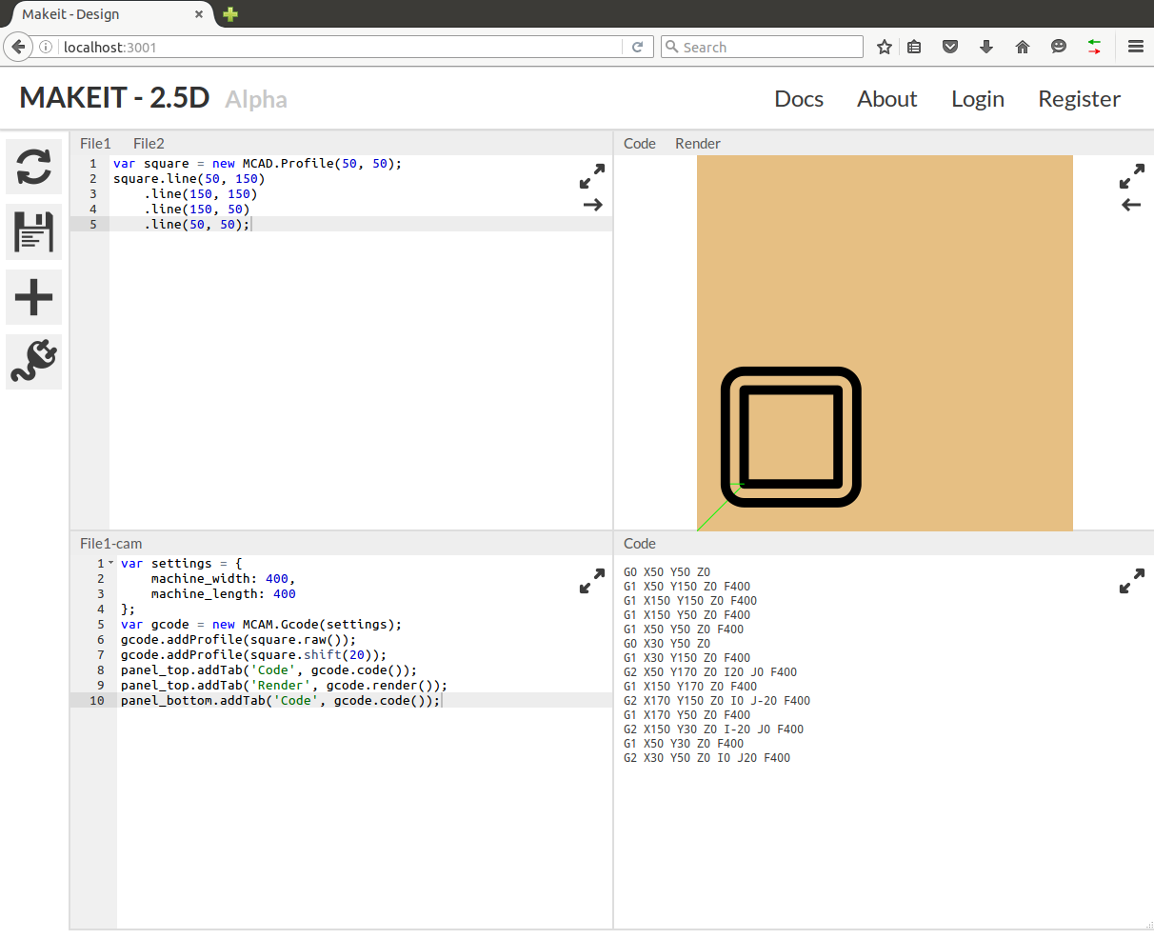Click the plug connection icon in sidebar
1154x939 pixels.
[34, 362]
